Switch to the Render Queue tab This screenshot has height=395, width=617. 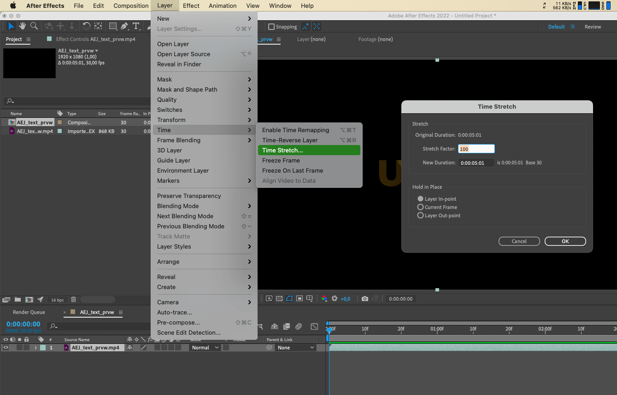click(29, 312)
